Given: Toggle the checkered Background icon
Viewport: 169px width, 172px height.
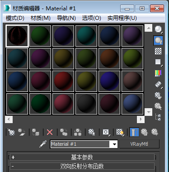Looking at the screenshot, I should 158,51.
